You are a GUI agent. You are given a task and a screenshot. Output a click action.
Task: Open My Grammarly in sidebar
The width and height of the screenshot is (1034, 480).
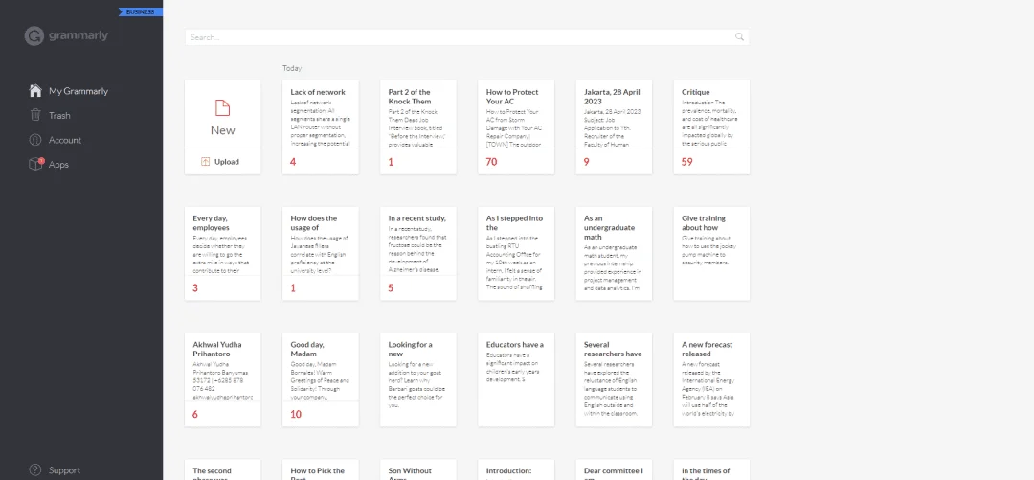(79, 91)
